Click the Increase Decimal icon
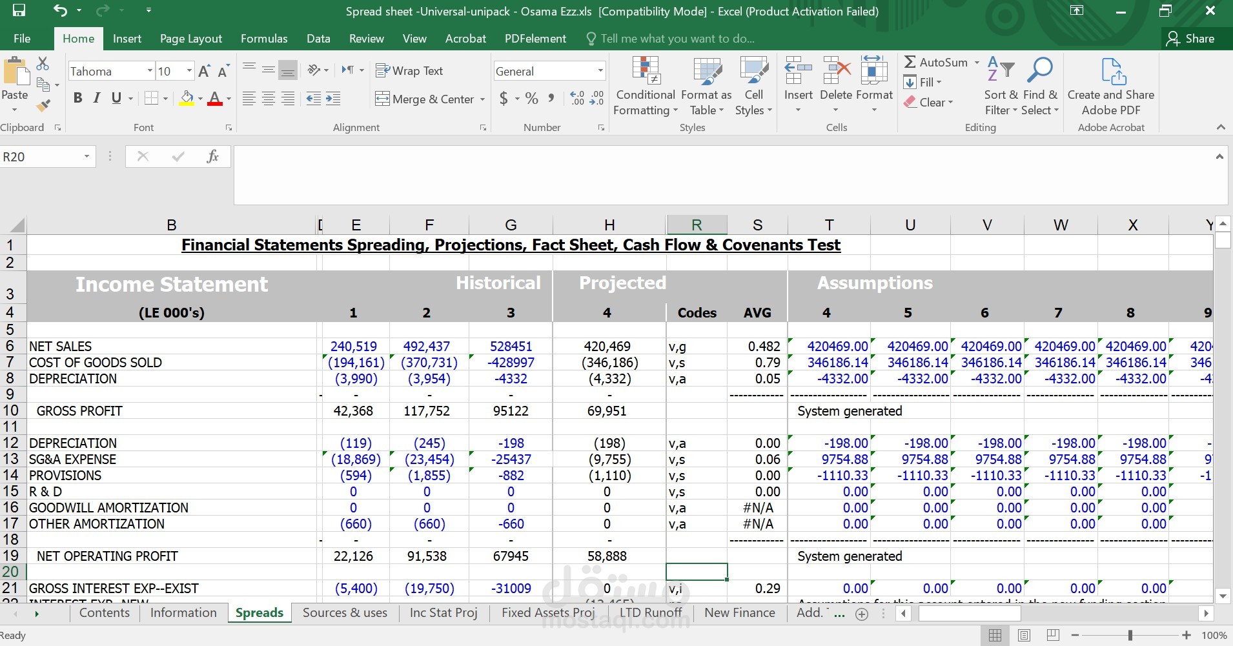1233x646 pixels. point(577,99)
